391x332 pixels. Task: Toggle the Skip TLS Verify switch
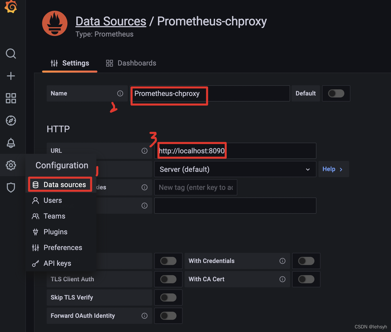(168, 297)
